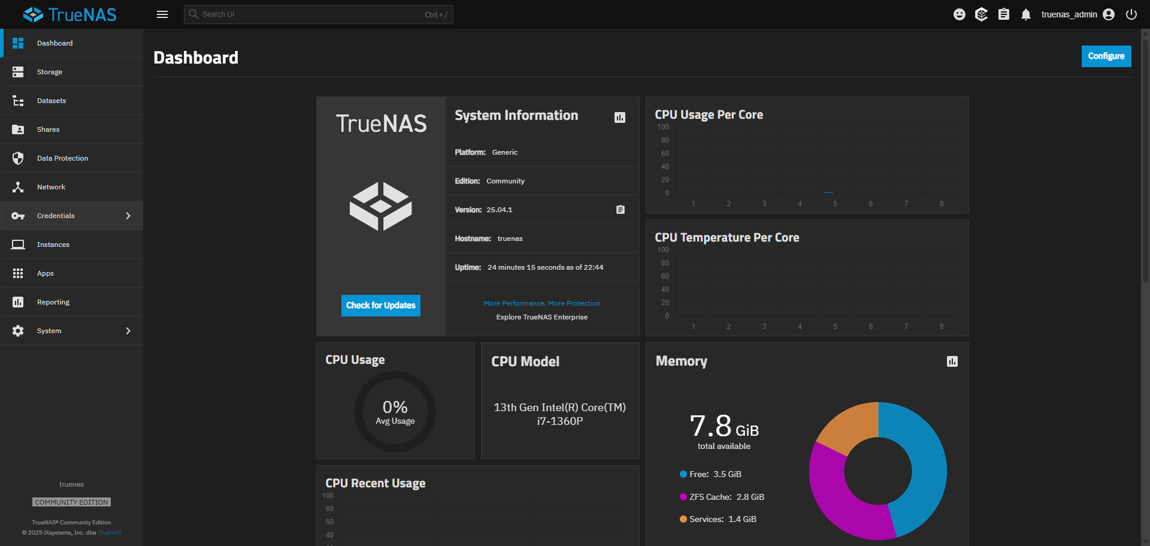Click the Free: 3.5 GiB legend
1150x546 pixels.
(x=710, y=474)
